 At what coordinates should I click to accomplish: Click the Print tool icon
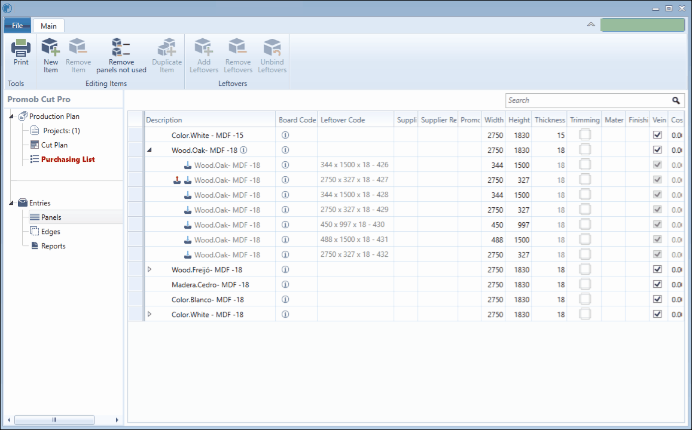[x=21, y=48]
